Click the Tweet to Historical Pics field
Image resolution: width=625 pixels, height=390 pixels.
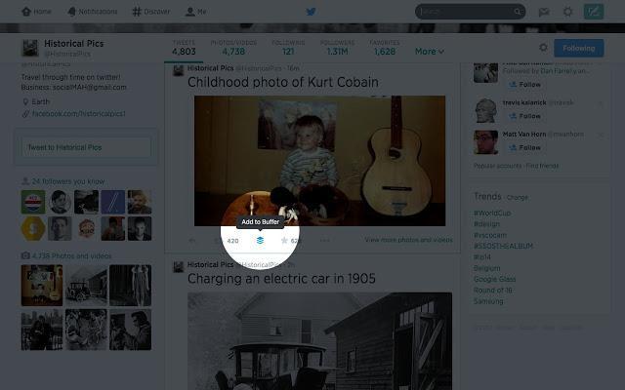tap(86, 147)
